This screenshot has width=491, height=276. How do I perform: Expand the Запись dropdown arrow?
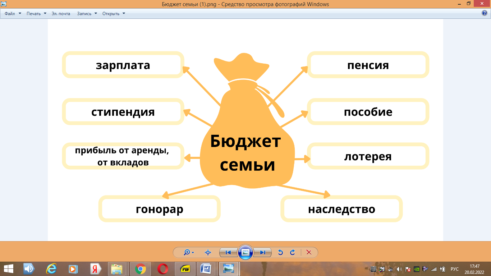pyautogui.click(x=96, y=14)
